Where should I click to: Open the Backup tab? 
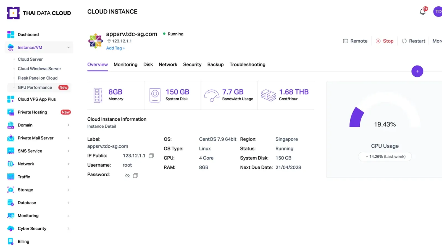(x=215, y=64)
